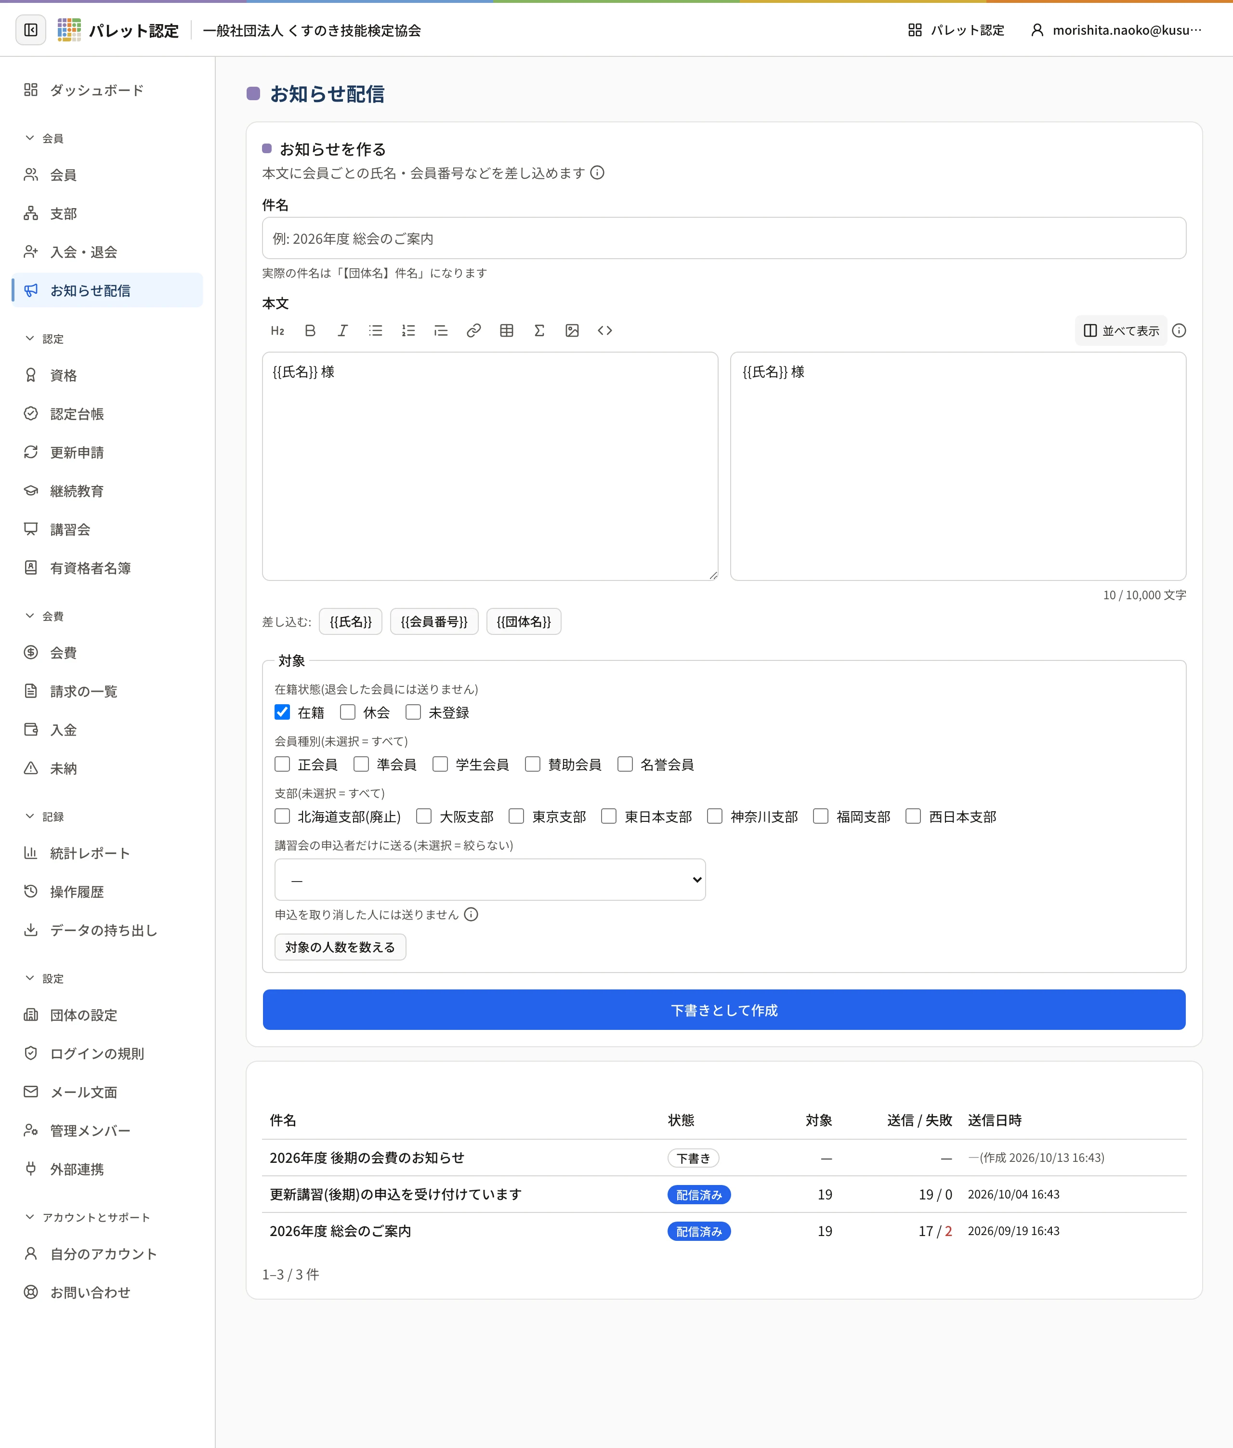
Task: Insert a bulleted list
Action: click(x=376, y=330)
